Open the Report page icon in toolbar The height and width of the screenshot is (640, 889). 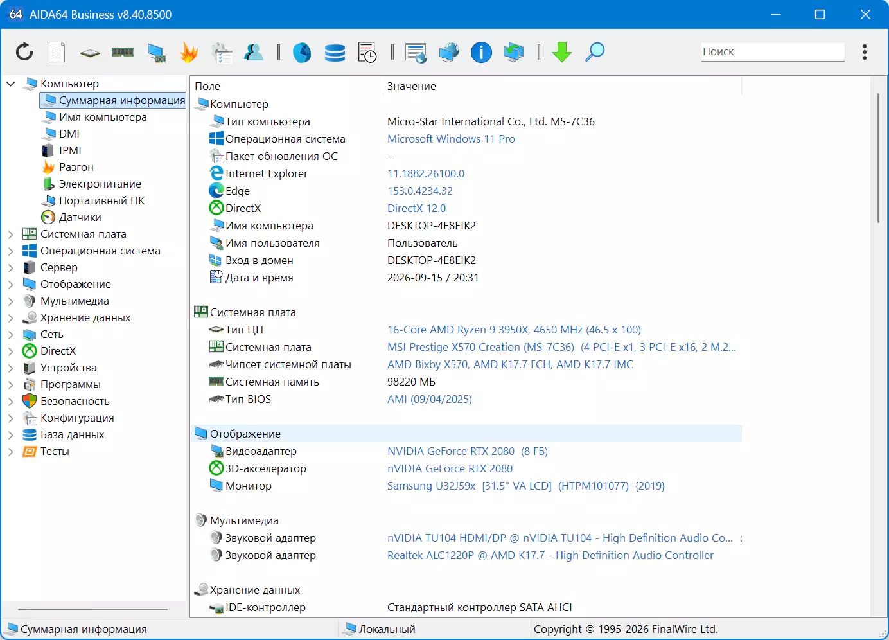(57, 52)
